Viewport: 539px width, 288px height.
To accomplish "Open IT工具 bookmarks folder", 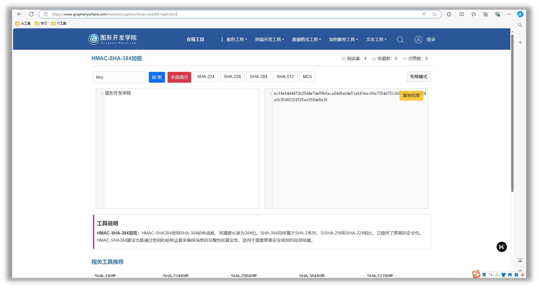I will (59, 24).
